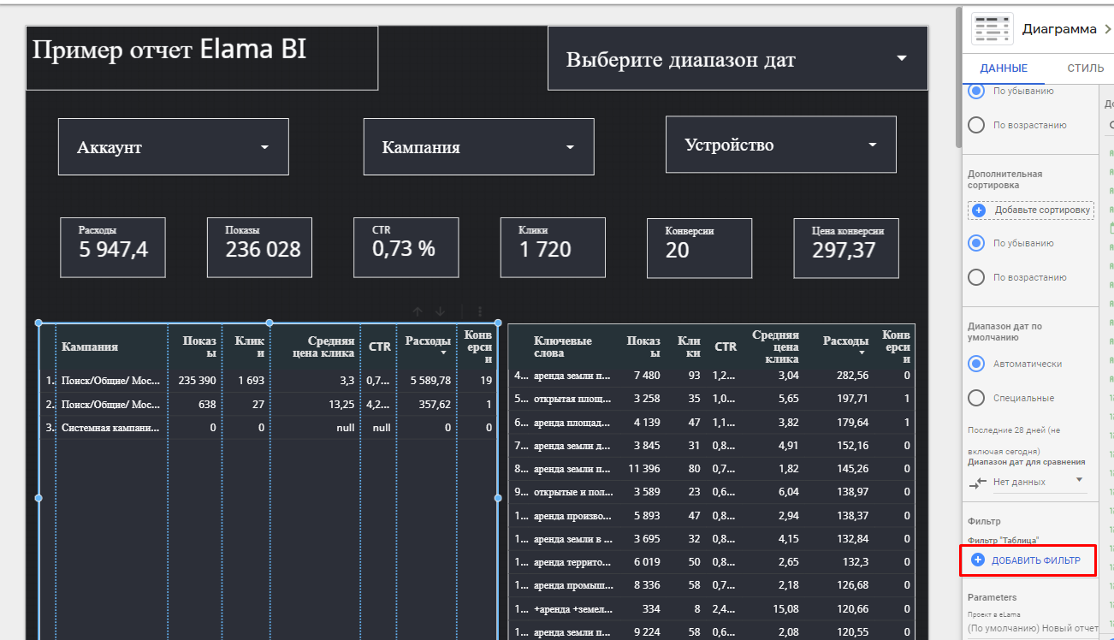Select Специальные date range radio button
The height and width of the screenshot is (640, 1114).
click(976, 398)
